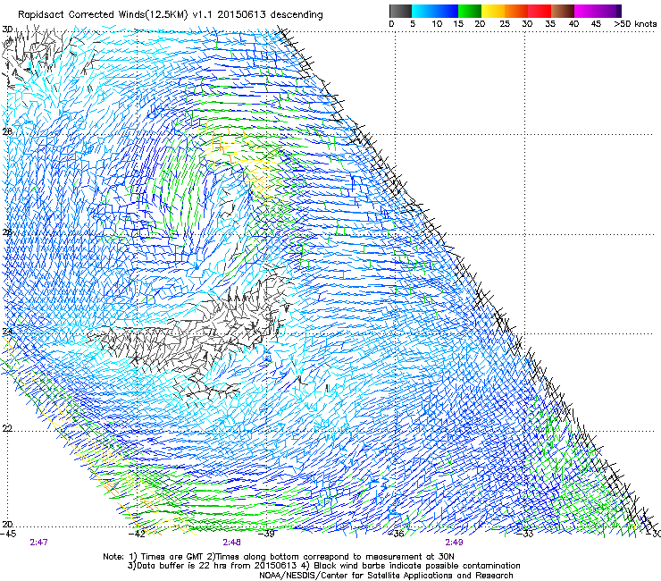Click the longitude label '-42' on bottom axis
Image resolution: width=661 pixels, height=581 pixels.
(x=138, y=534)
